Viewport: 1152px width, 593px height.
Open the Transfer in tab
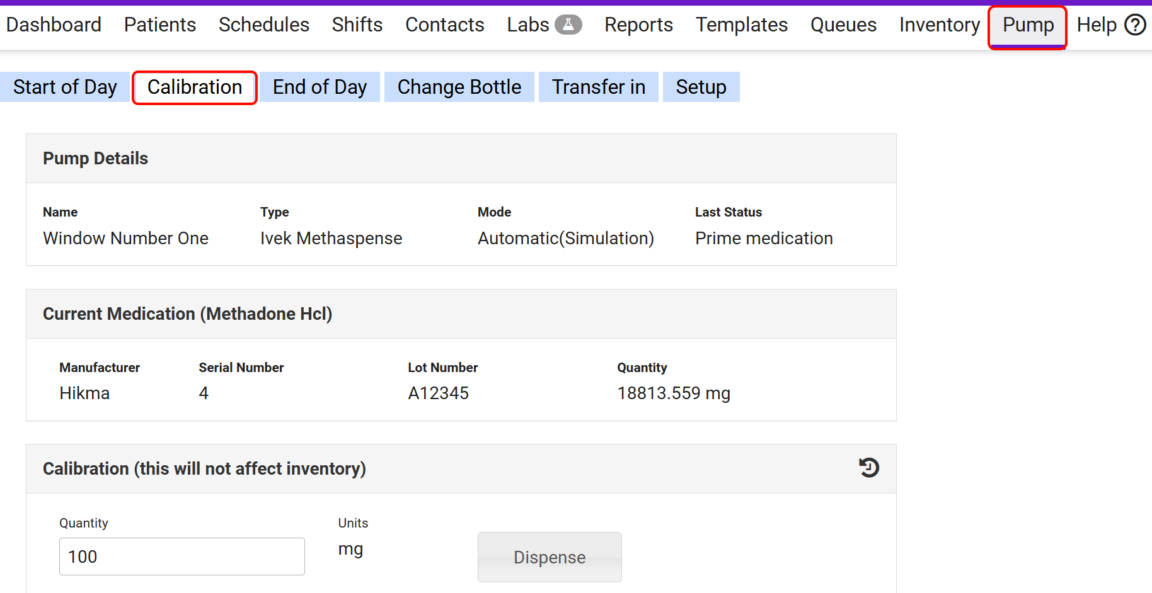[598, 87]
